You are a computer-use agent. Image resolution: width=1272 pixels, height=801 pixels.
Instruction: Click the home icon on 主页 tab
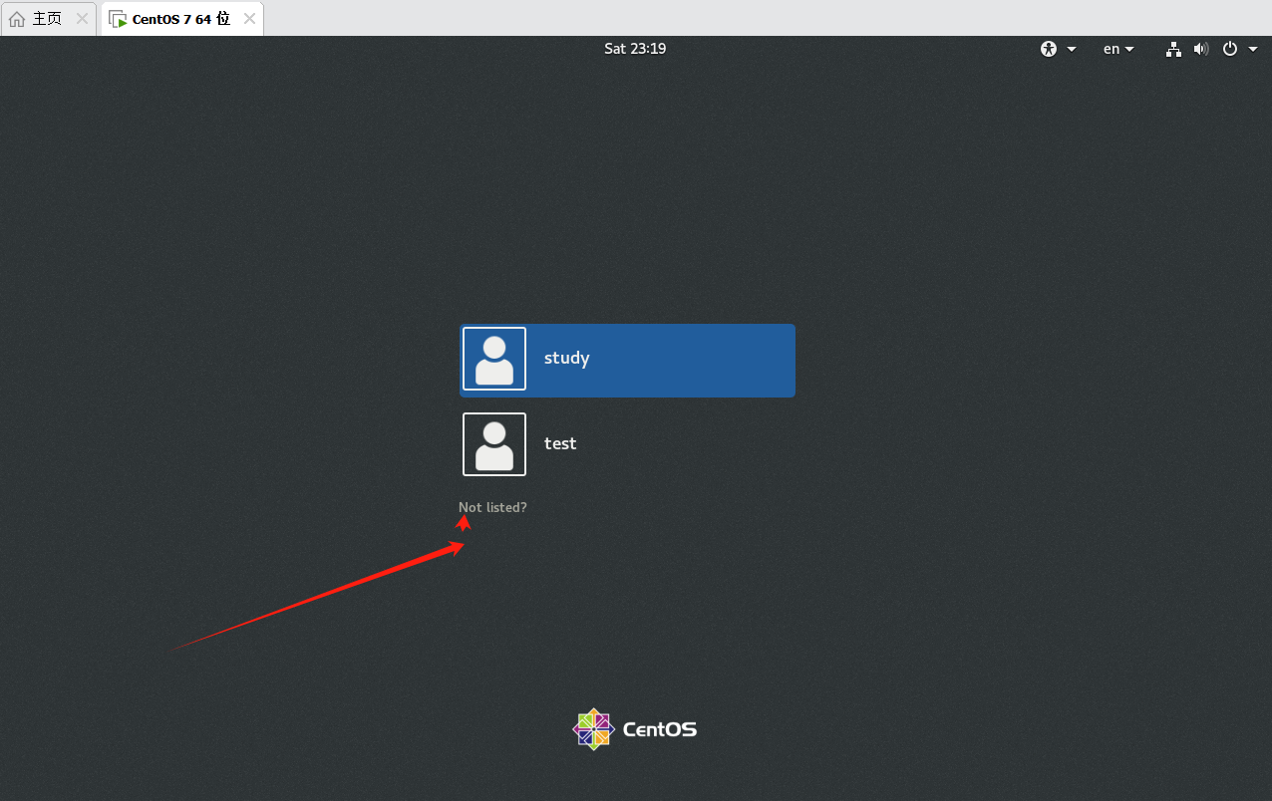coord(17,19)
